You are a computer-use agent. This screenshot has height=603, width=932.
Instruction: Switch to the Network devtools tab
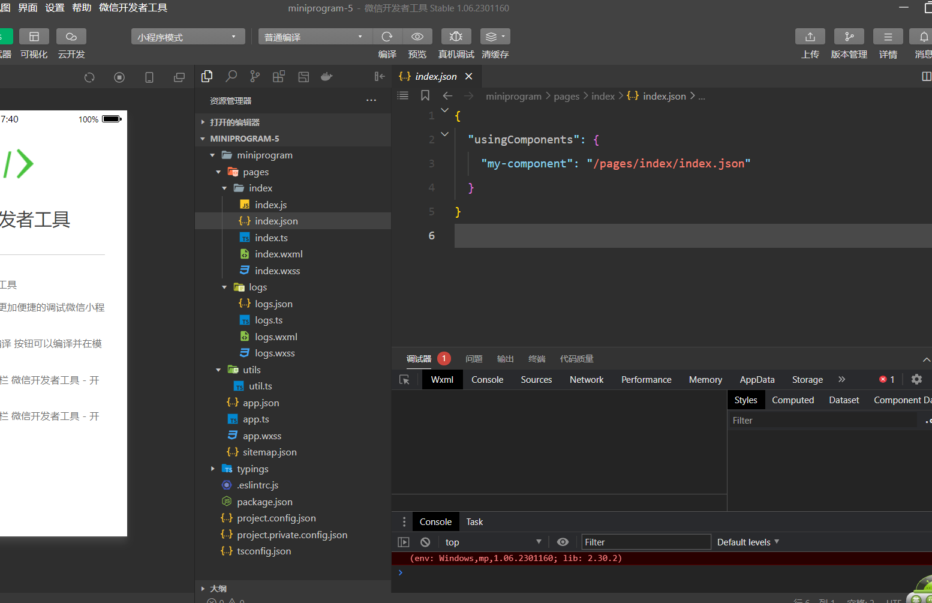click(587, 380)
